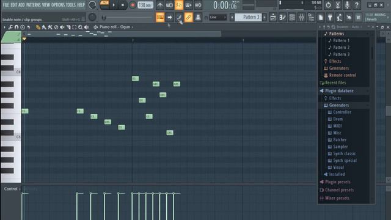This screenshot has height=220, width=391.
Task: Collapse the Generators folder under Plugin database
Action: 338,105
